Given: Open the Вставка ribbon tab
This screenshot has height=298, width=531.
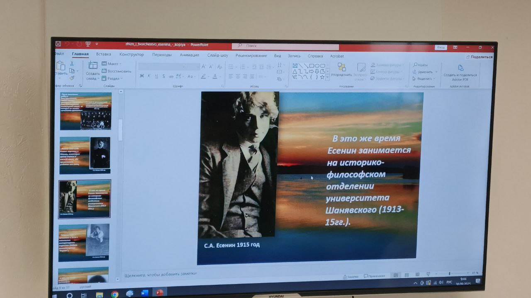Looking at the screenshot, I should [103, 55].
